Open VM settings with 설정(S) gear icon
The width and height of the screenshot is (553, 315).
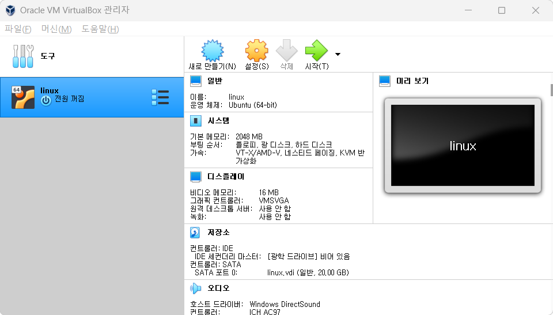pyautogui.click(x=257, y=51)
